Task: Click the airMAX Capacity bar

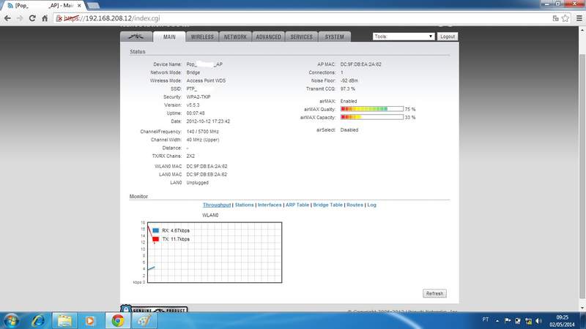Action: click(x=372, y=117)
